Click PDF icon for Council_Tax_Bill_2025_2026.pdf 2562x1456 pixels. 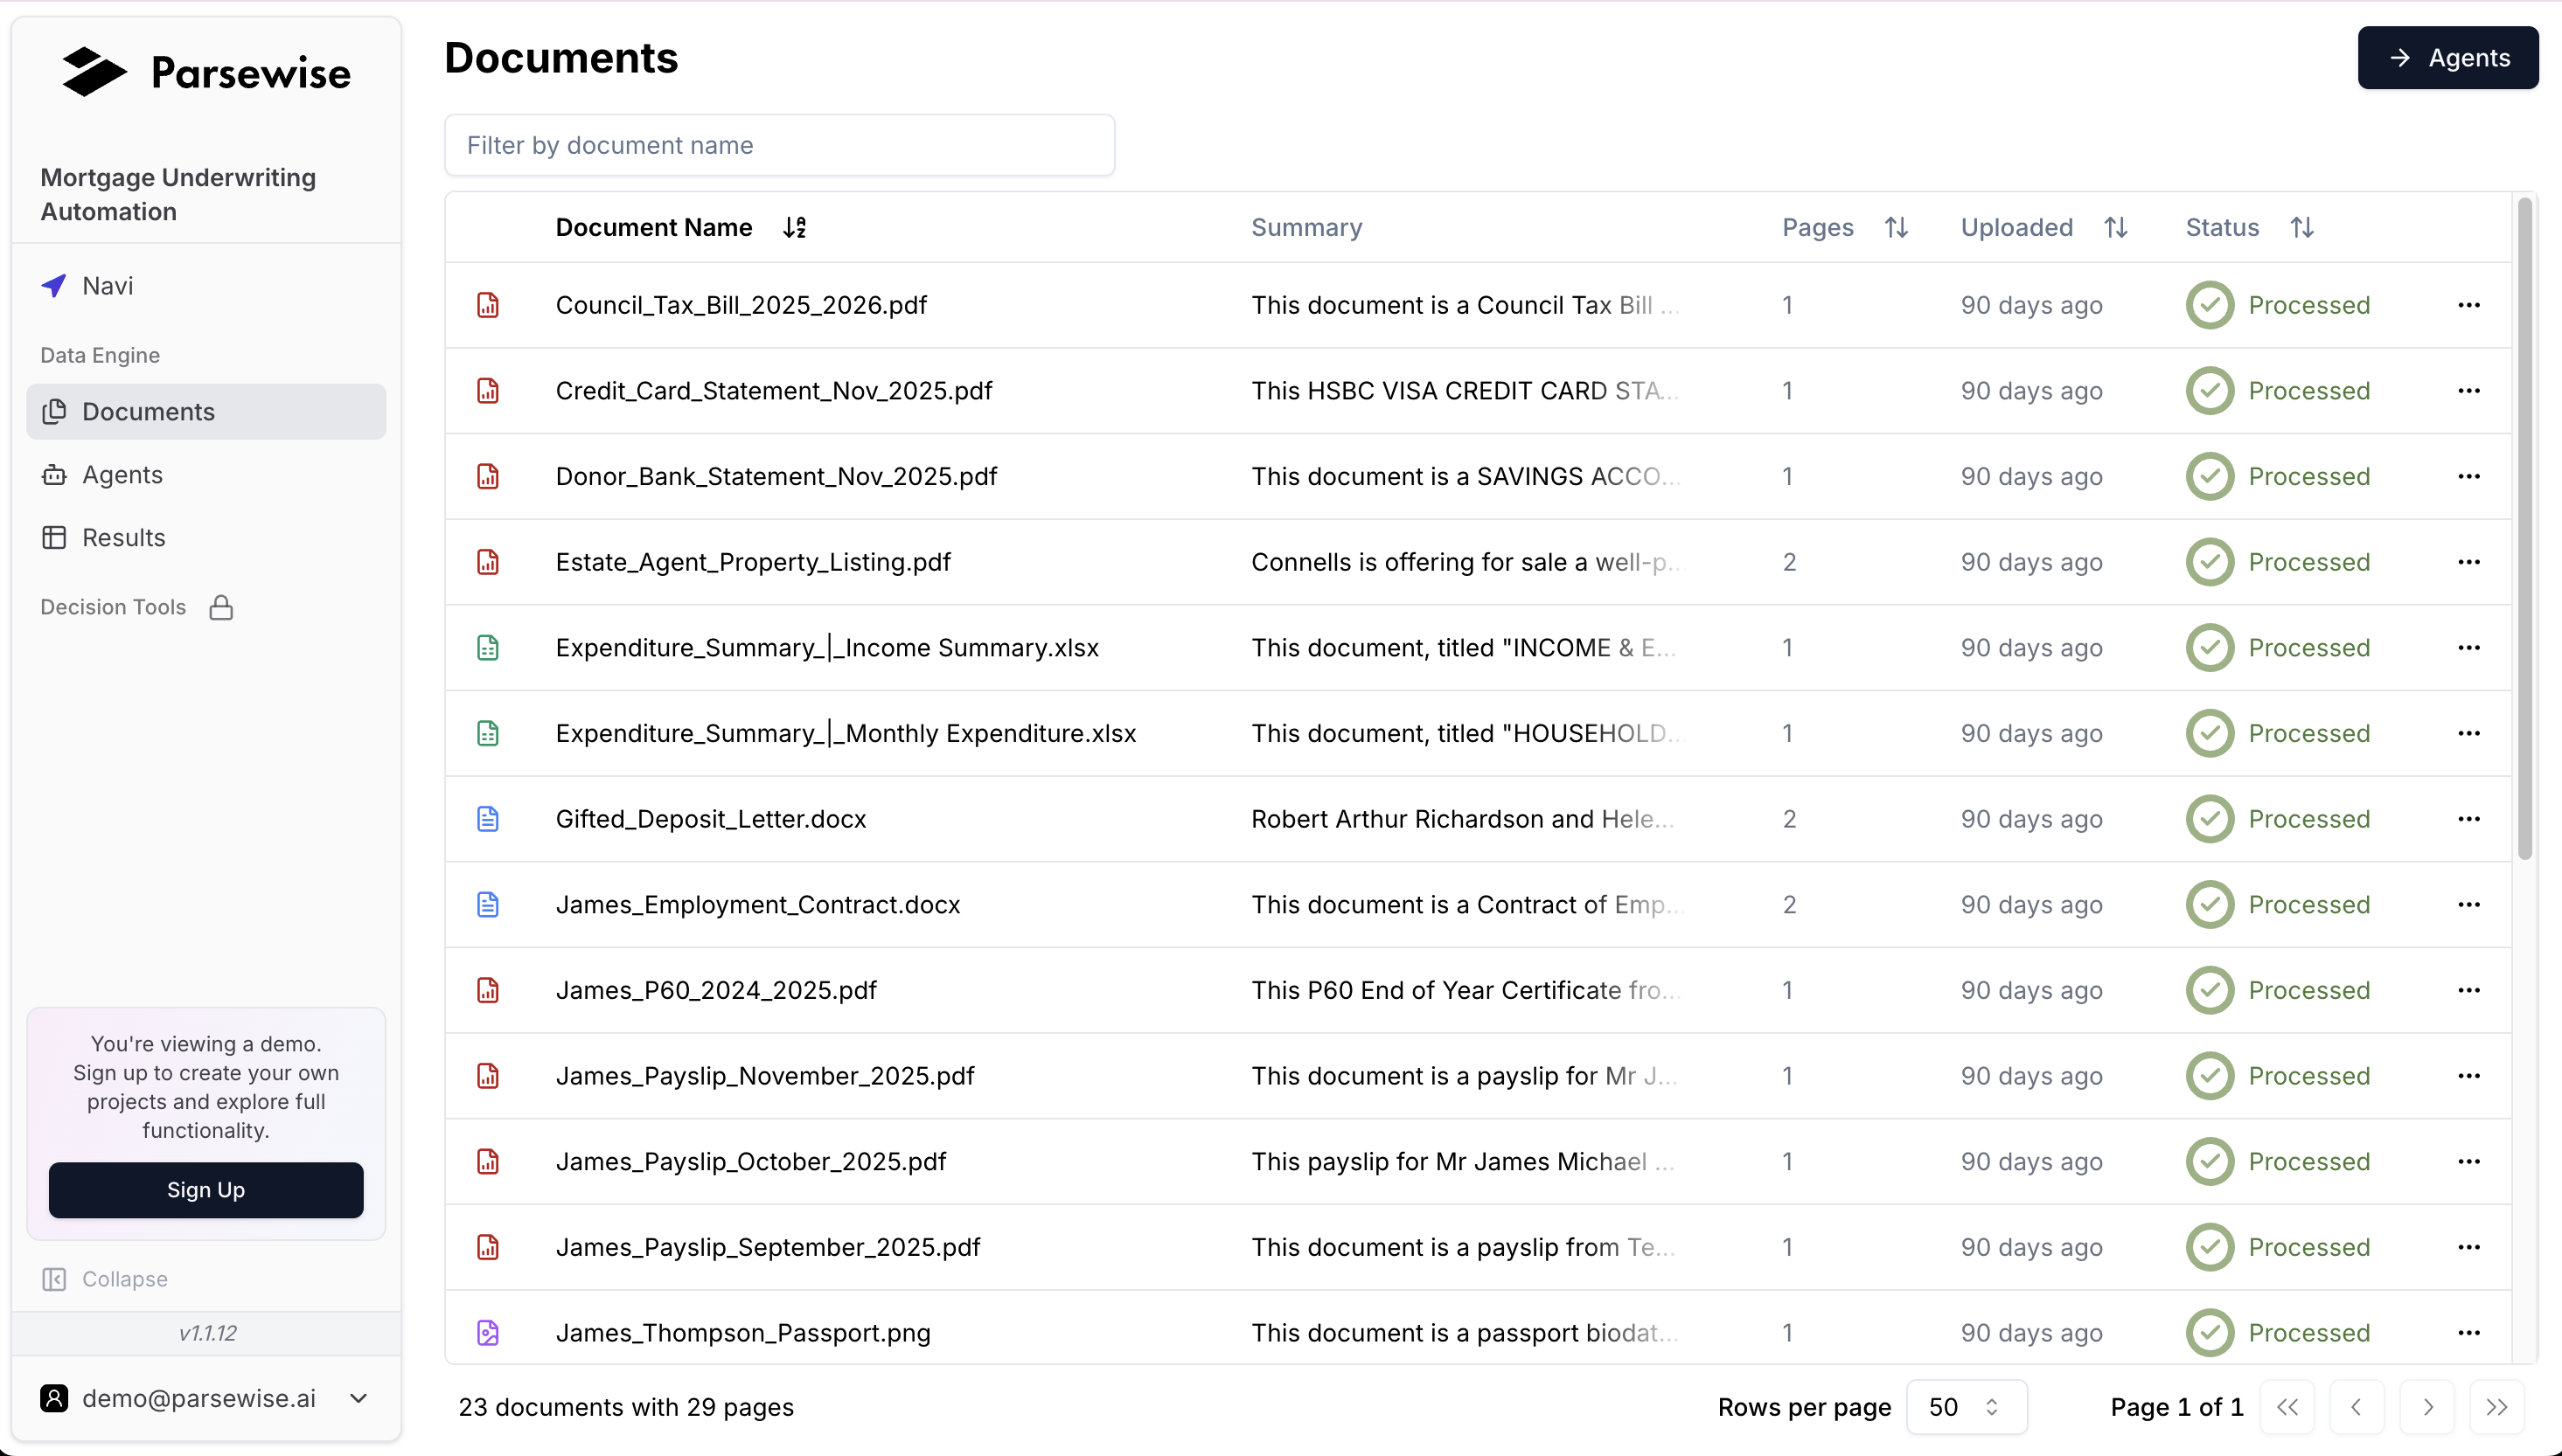tap(487, 305)
